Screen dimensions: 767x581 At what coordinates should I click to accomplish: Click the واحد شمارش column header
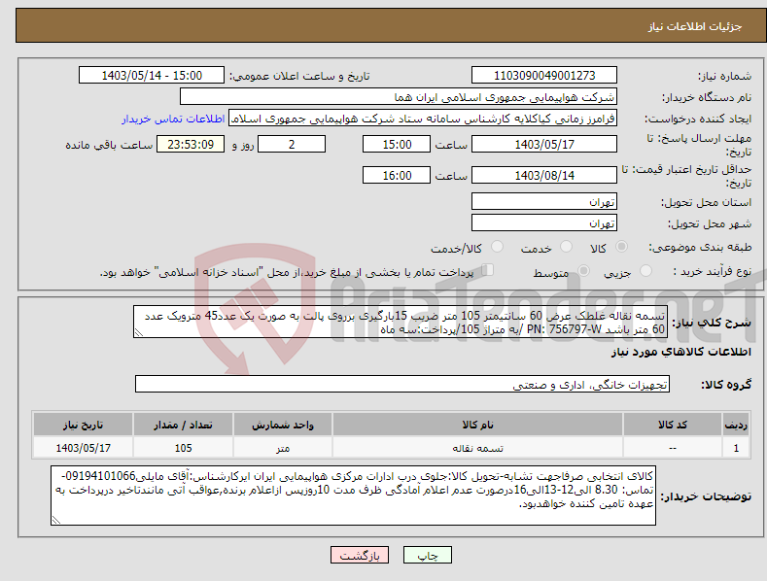tap(283, 425)
